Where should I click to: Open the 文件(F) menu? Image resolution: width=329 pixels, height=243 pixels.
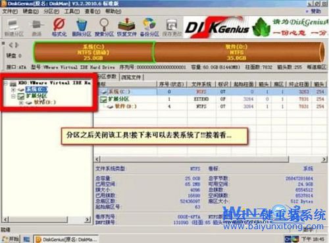(x=10, y=11)
